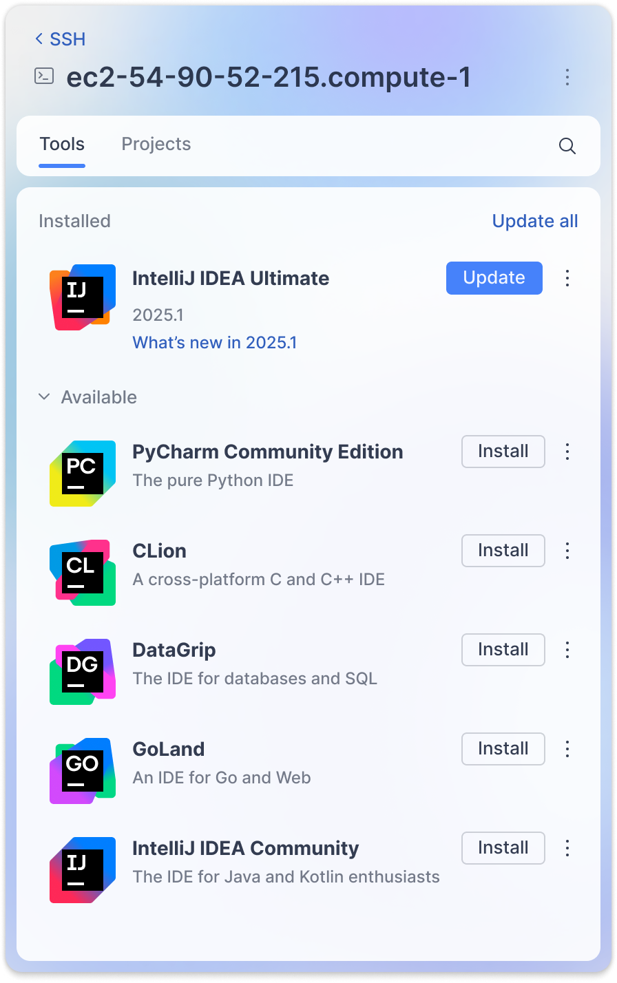
Task: Click the IntelliJ IDEA Community icon
Action: (x=83, y=870)
